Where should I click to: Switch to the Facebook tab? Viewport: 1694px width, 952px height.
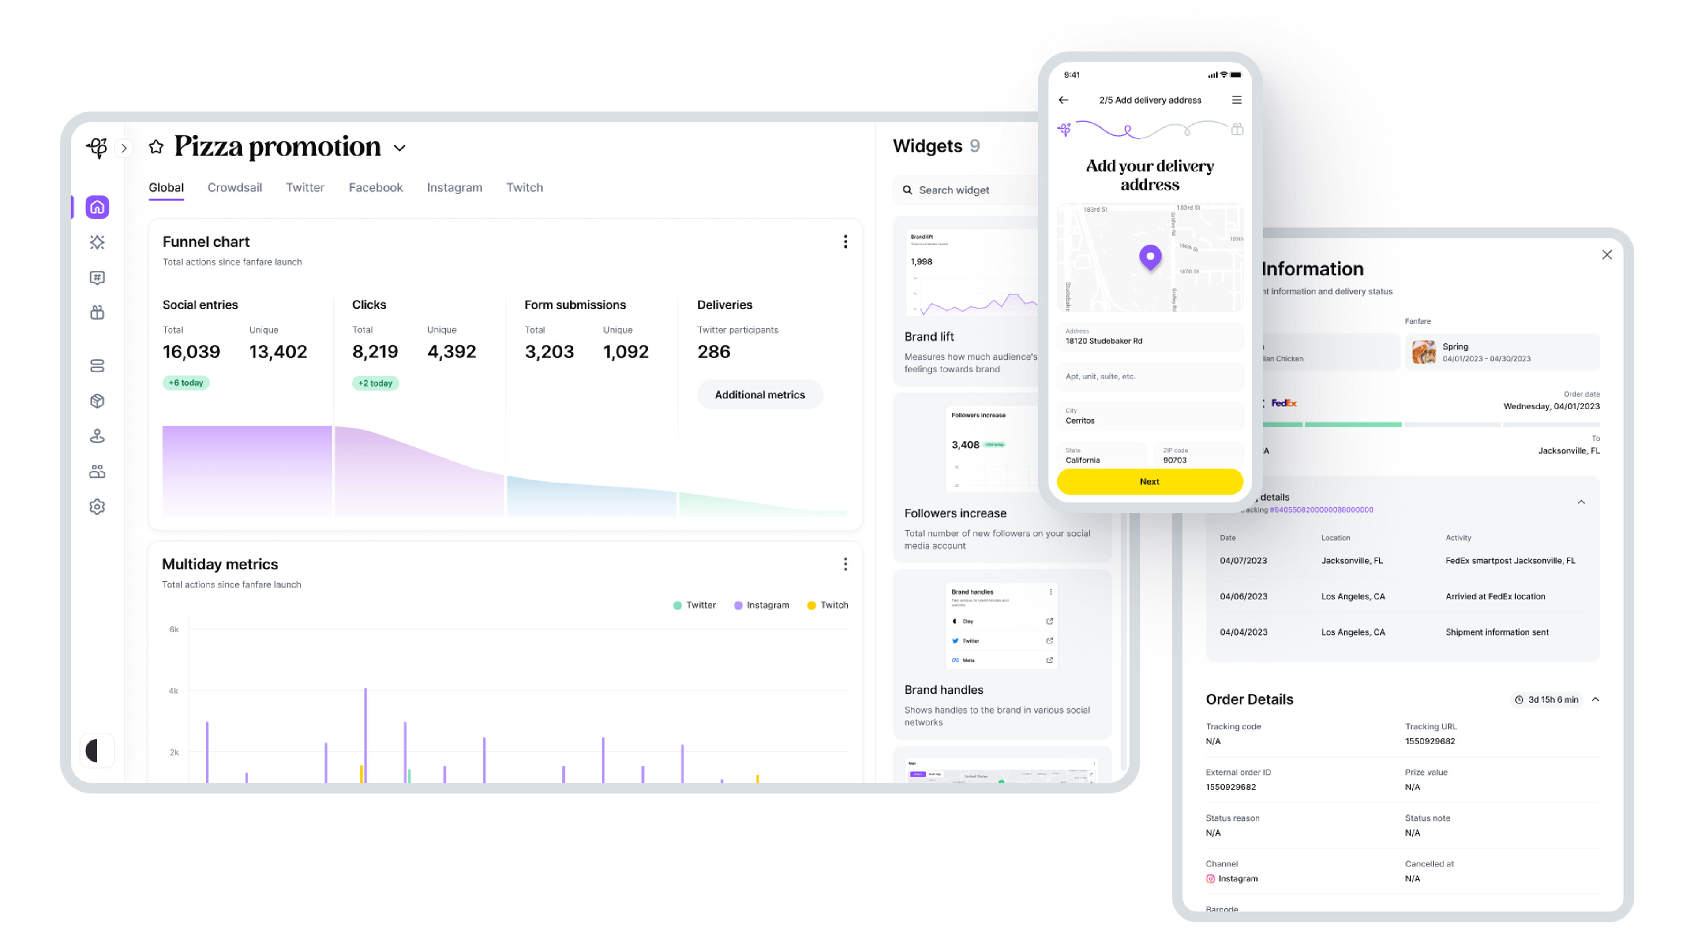pyautogui.click(x=375, y=187)
